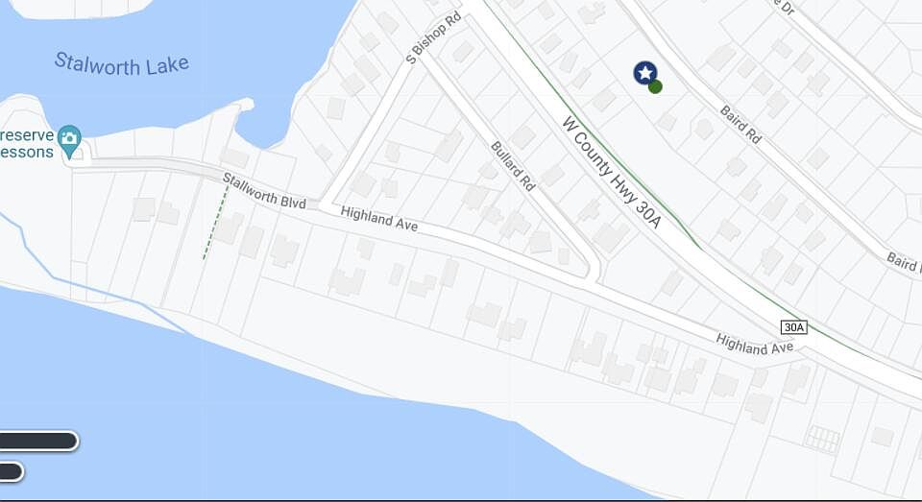Click the W County Hwy 30A label
This screenshot has height=502, width=922.
click(x=612, y=173)
